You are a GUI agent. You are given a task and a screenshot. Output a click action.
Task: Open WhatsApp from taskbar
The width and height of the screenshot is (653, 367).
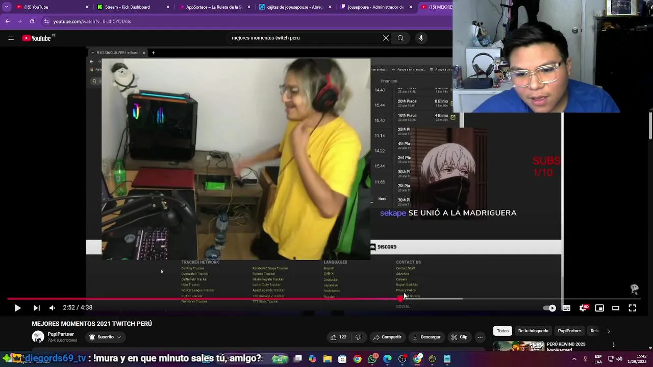(373, 359)
